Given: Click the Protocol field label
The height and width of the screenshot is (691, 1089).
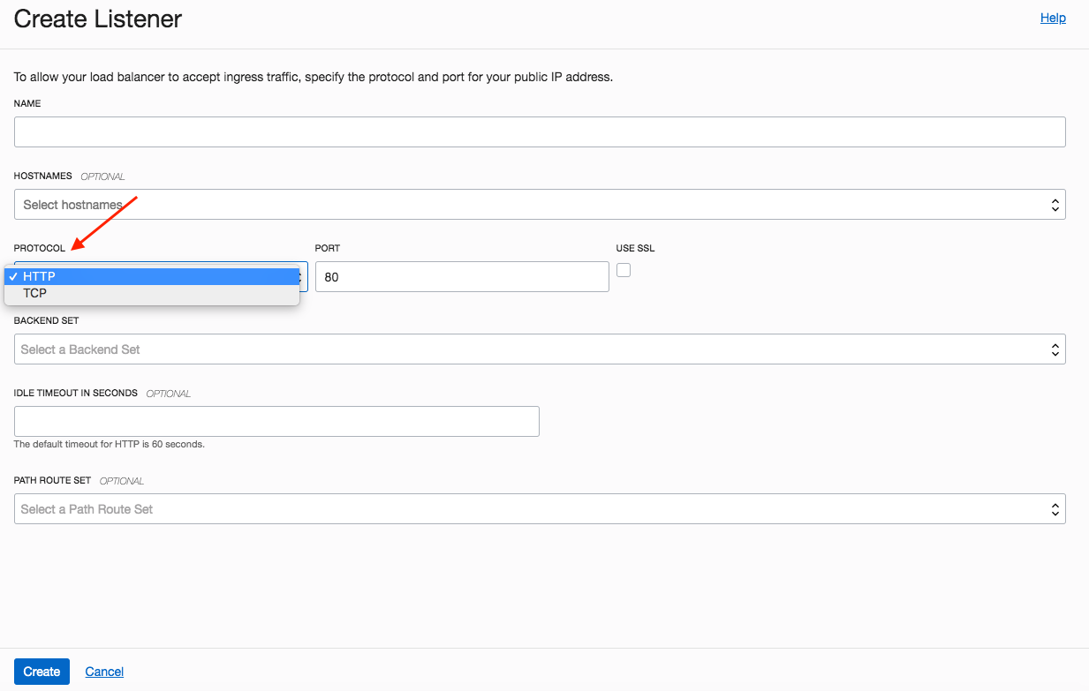Looking at the screenshot, I should pyautogui.click(x=39, y=249).
